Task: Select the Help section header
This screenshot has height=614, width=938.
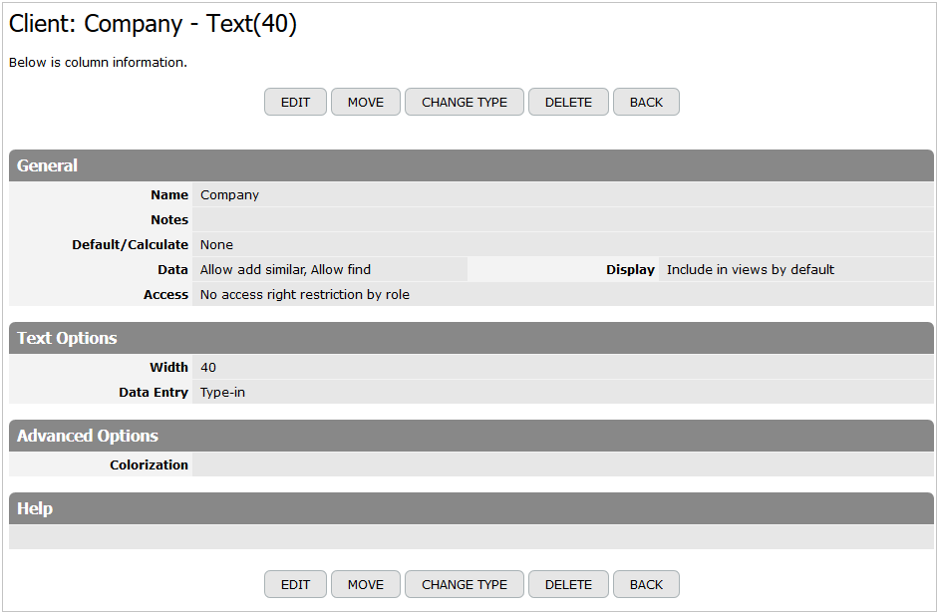Action: pyautogui.click(x=471, y=508)
